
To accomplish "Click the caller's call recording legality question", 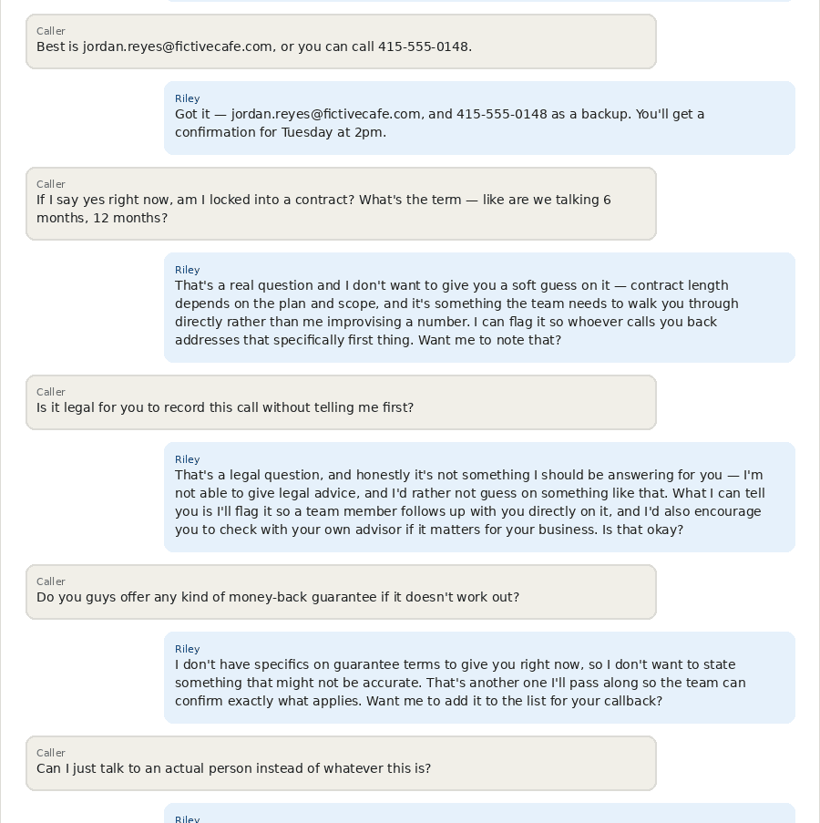I will pyautogui.click(x=341, y=403).
